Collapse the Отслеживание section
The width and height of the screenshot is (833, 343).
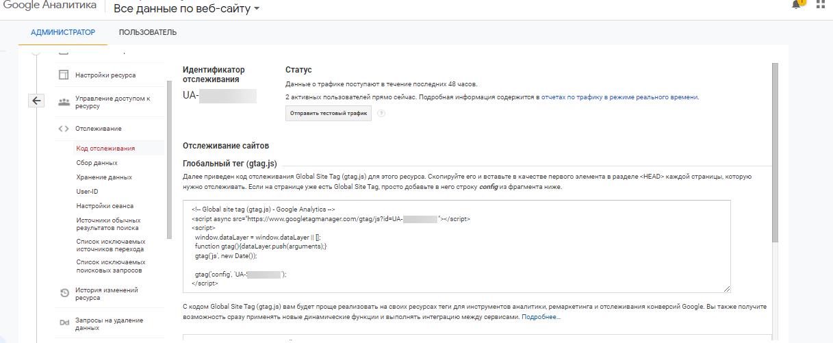tap(99, 129)
